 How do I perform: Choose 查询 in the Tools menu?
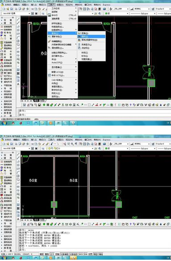[x=63, y=33]
